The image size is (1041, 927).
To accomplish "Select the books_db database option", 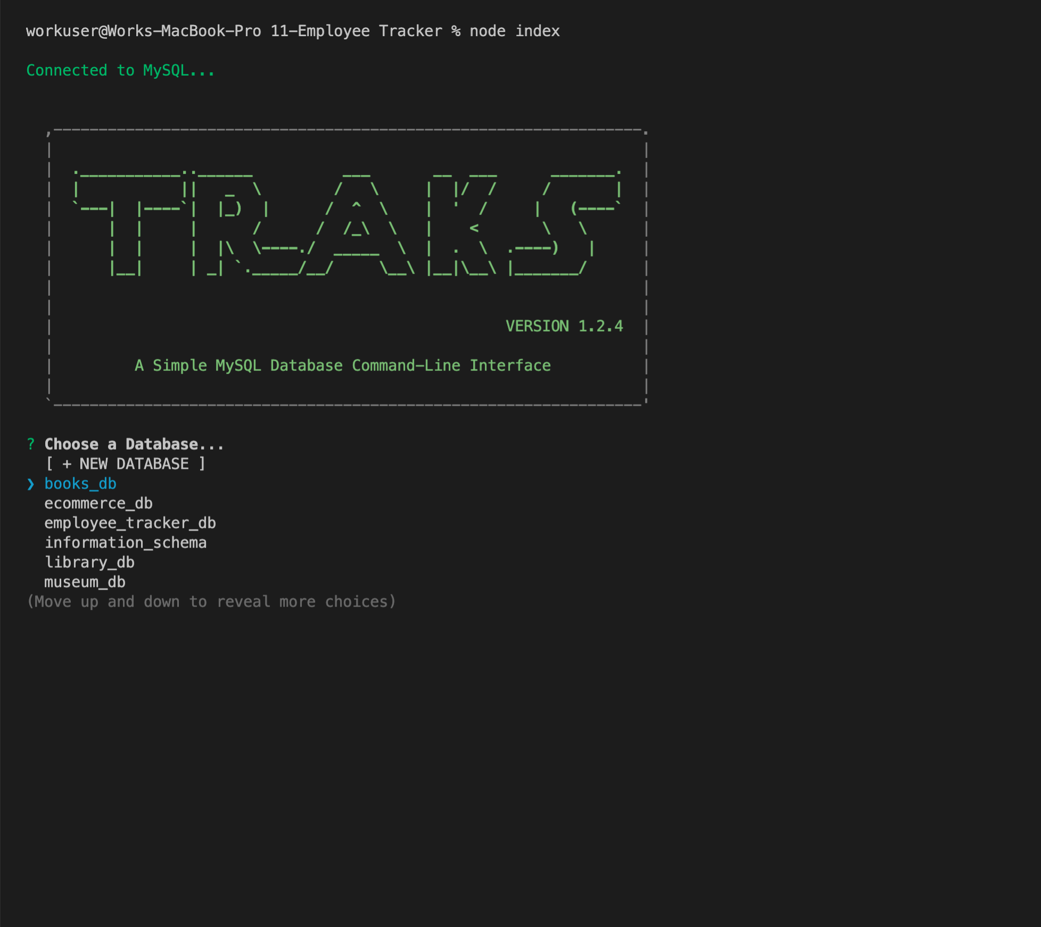I will [x=80, y=484].
